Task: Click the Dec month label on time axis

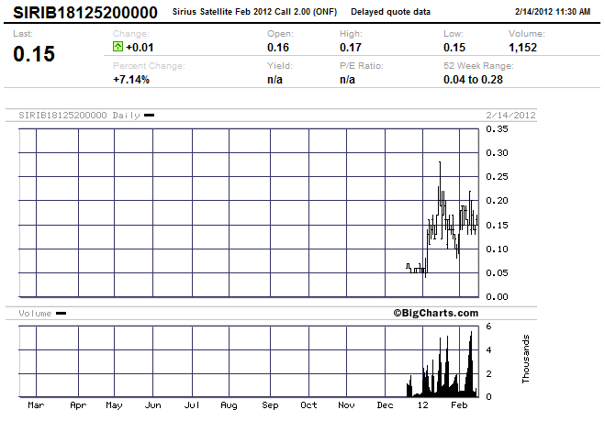Action: 385,404
